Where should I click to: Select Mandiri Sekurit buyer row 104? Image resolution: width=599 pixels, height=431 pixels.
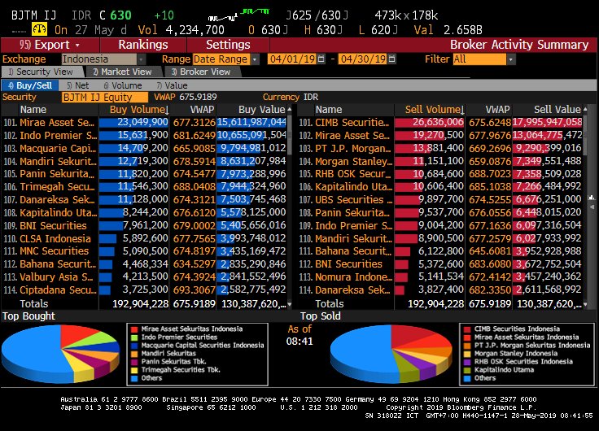coord(144,161)
